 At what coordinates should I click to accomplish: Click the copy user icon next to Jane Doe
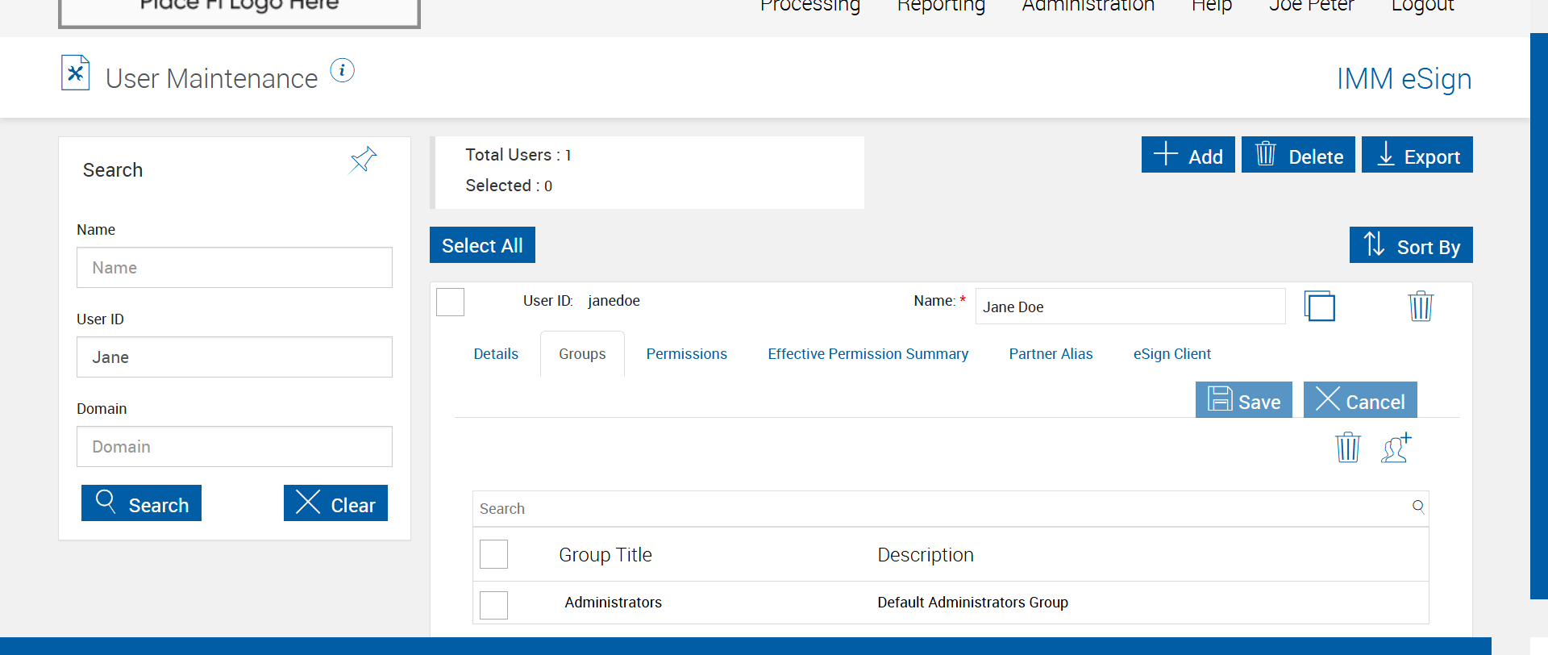[1319, 307]
